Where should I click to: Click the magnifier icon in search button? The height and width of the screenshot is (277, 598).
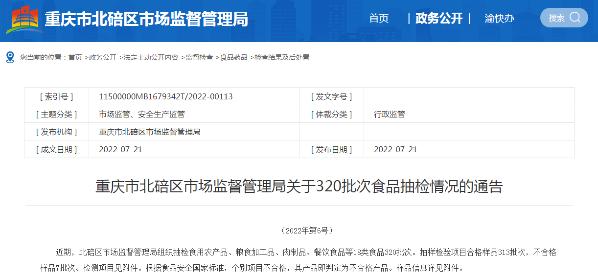click(x=575, y=18)
